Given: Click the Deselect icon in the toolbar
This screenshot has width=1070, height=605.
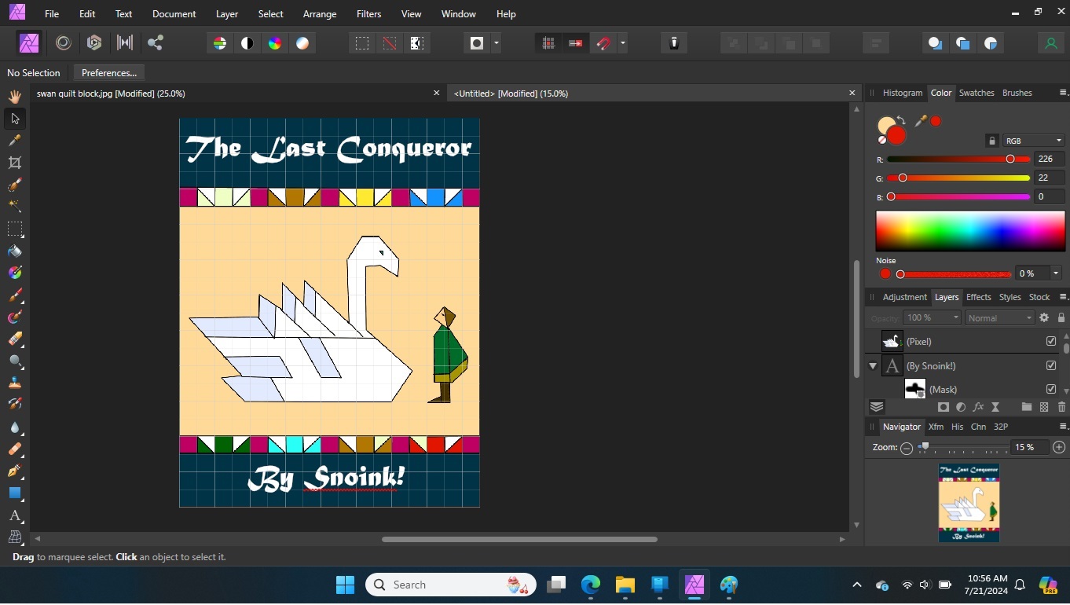Looking at the screenshot, I should tap(390, 43).
